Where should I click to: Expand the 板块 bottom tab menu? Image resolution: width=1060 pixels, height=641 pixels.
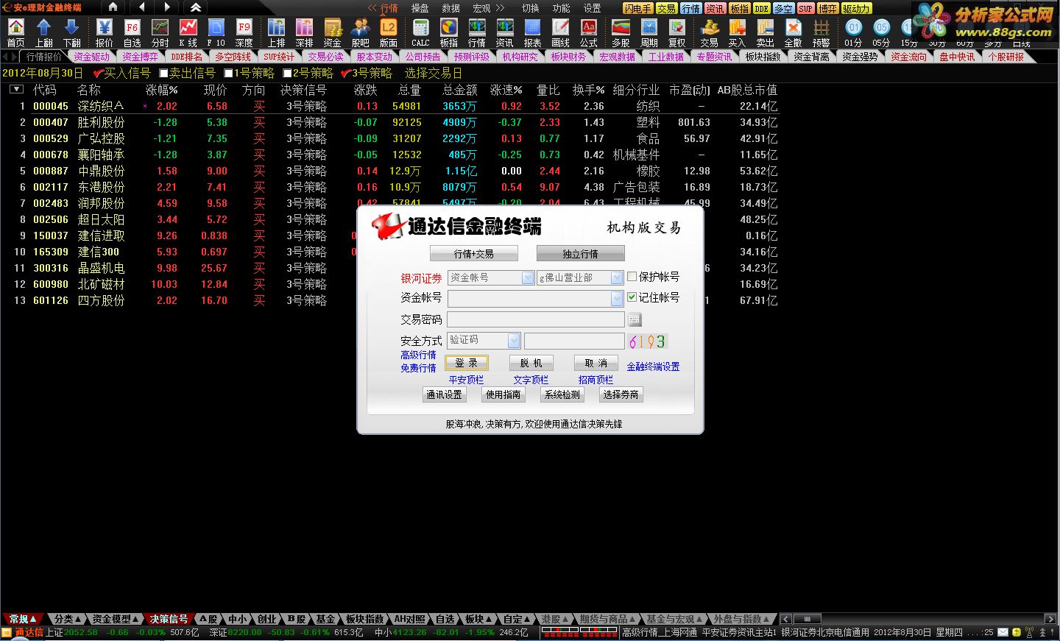click(x=488, y=619)
